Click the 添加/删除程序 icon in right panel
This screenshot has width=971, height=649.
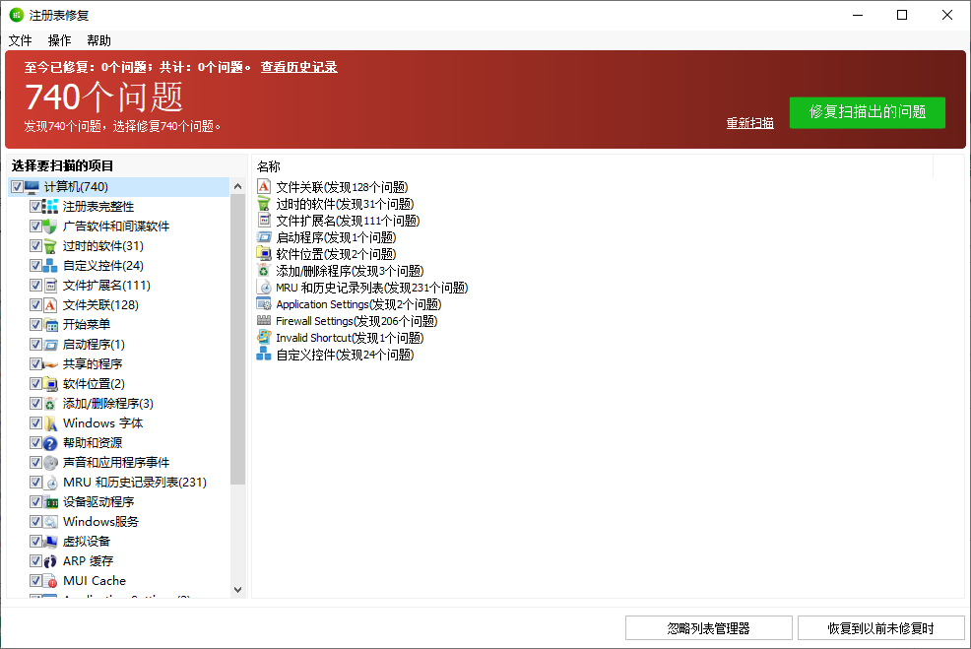[262, 270]
